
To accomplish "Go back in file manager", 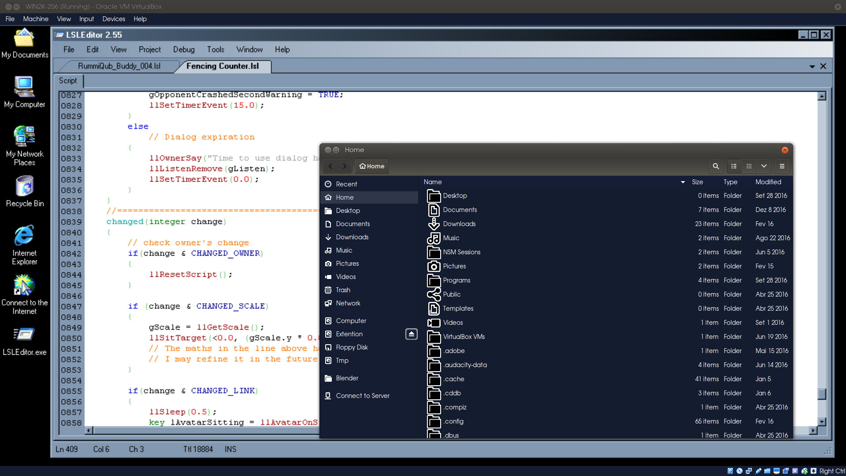I will pyautogui.click(x=330, y=166).
